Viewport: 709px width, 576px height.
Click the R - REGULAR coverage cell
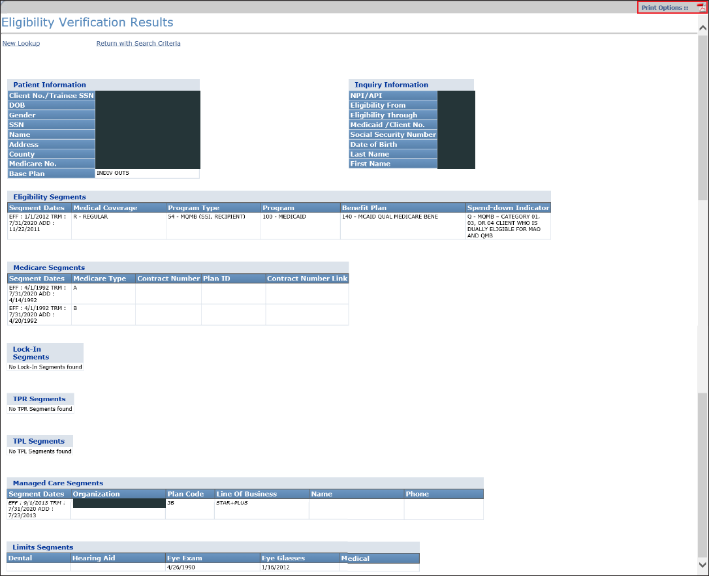(118, 226)
